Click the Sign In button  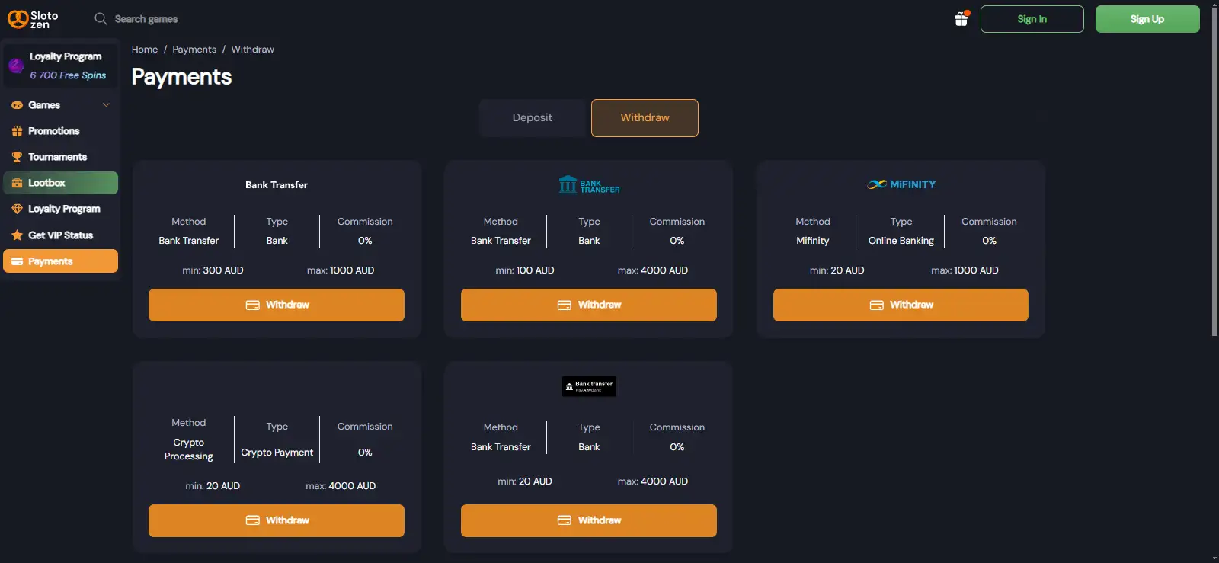(x=1032, y=19)
